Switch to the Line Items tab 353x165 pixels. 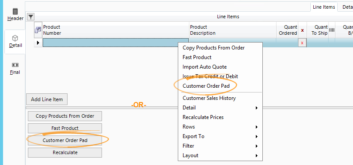pos(324,7)
